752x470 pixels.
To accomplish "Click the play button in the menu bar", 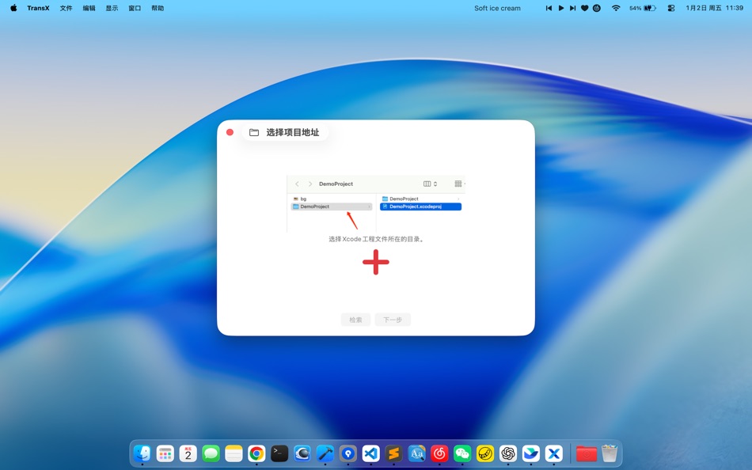I will [x=561, y=8].
